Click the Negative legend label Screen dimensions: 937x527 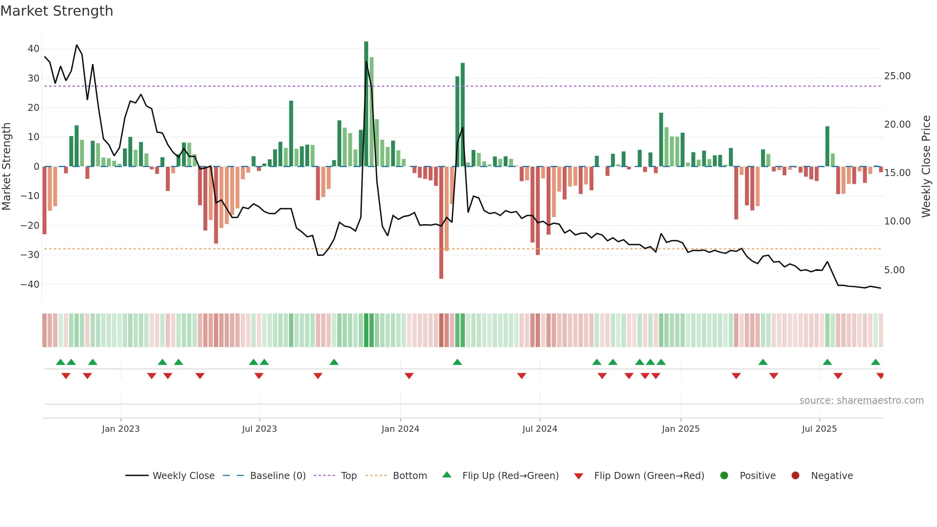point(832,475)
